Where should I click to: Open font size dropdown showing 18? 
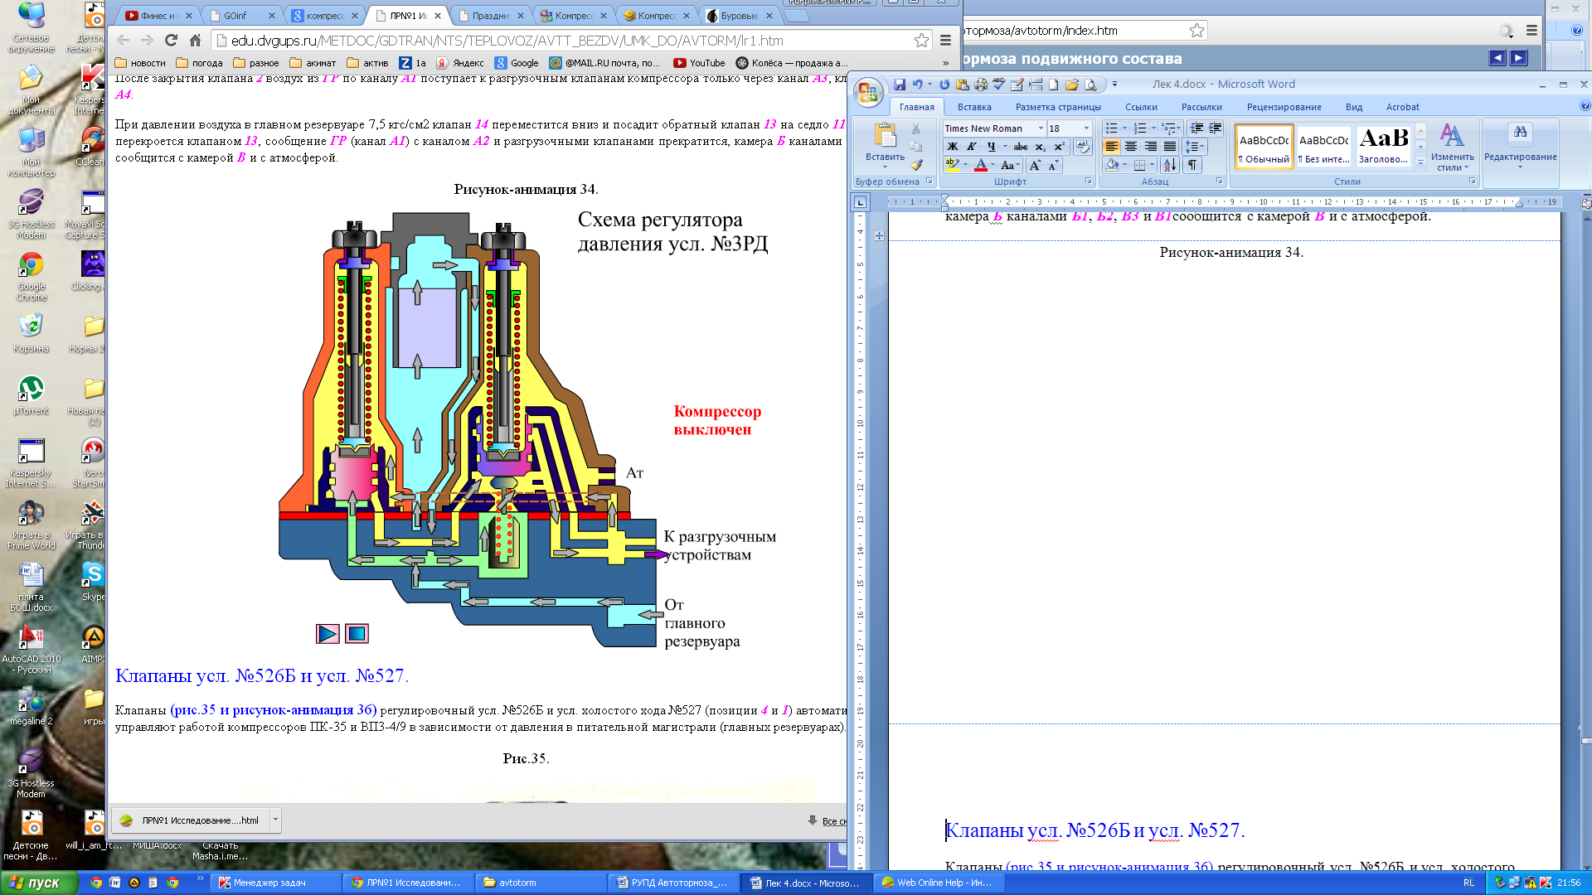click(1086, 128)
